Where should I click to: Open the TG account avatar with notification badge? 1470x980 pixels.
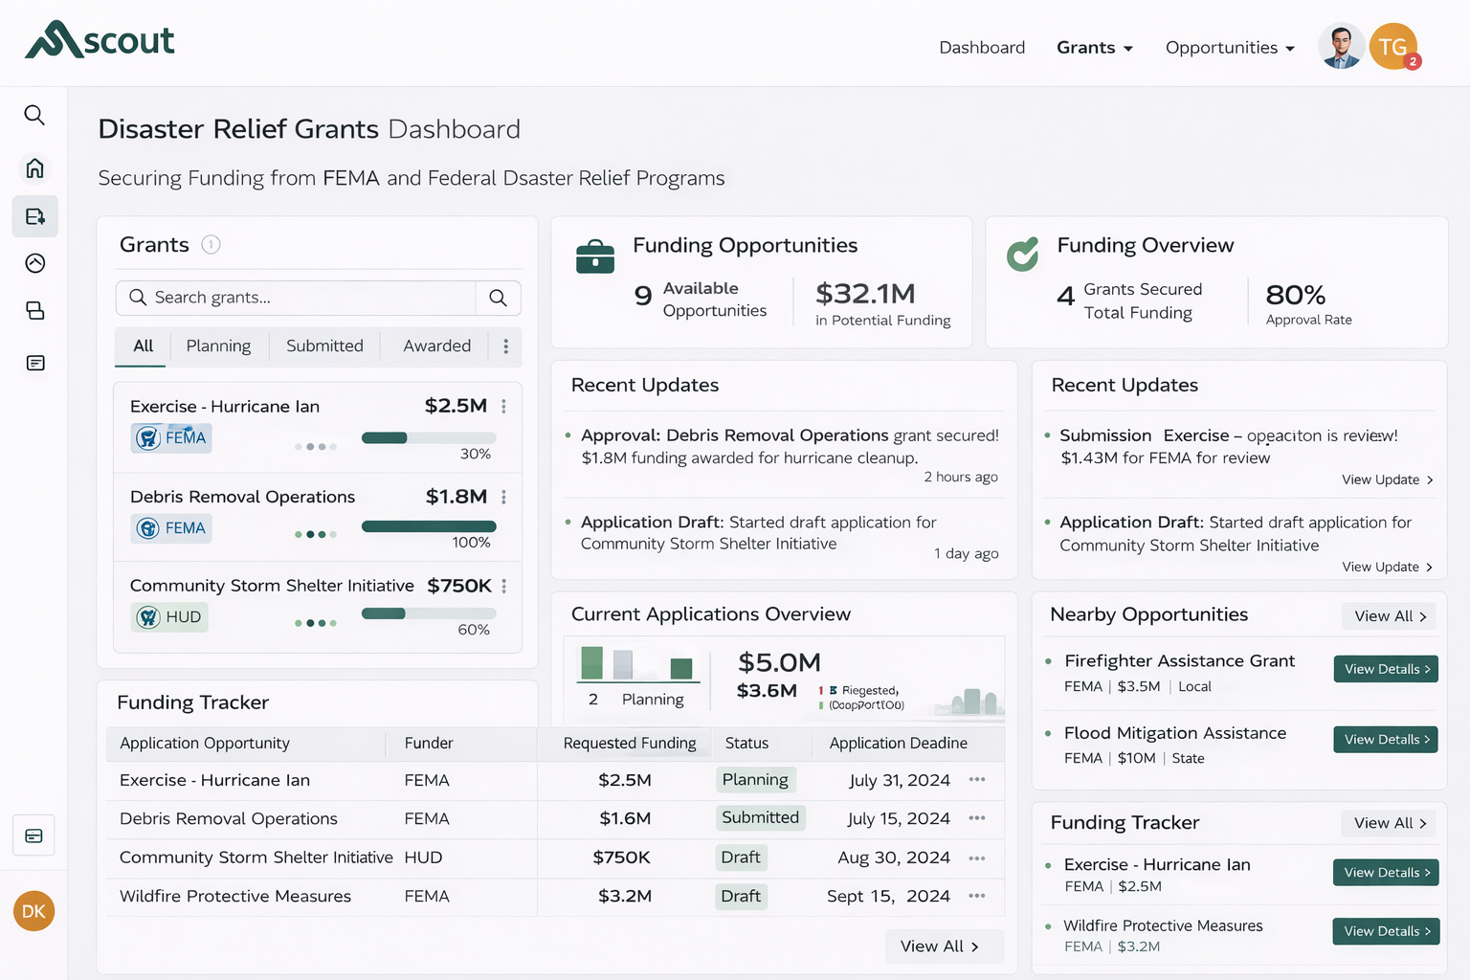coord(1393,46)
